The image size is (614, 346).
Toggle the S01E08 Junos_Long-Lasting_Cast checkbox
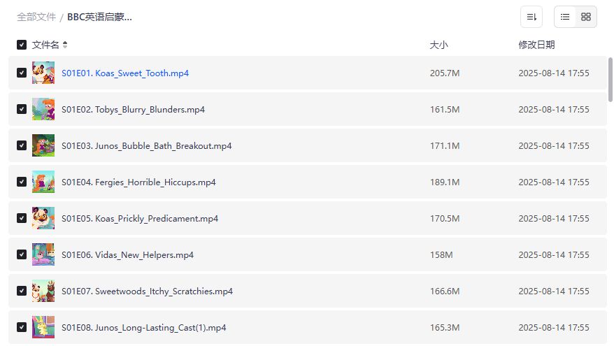tap(22, 327)
